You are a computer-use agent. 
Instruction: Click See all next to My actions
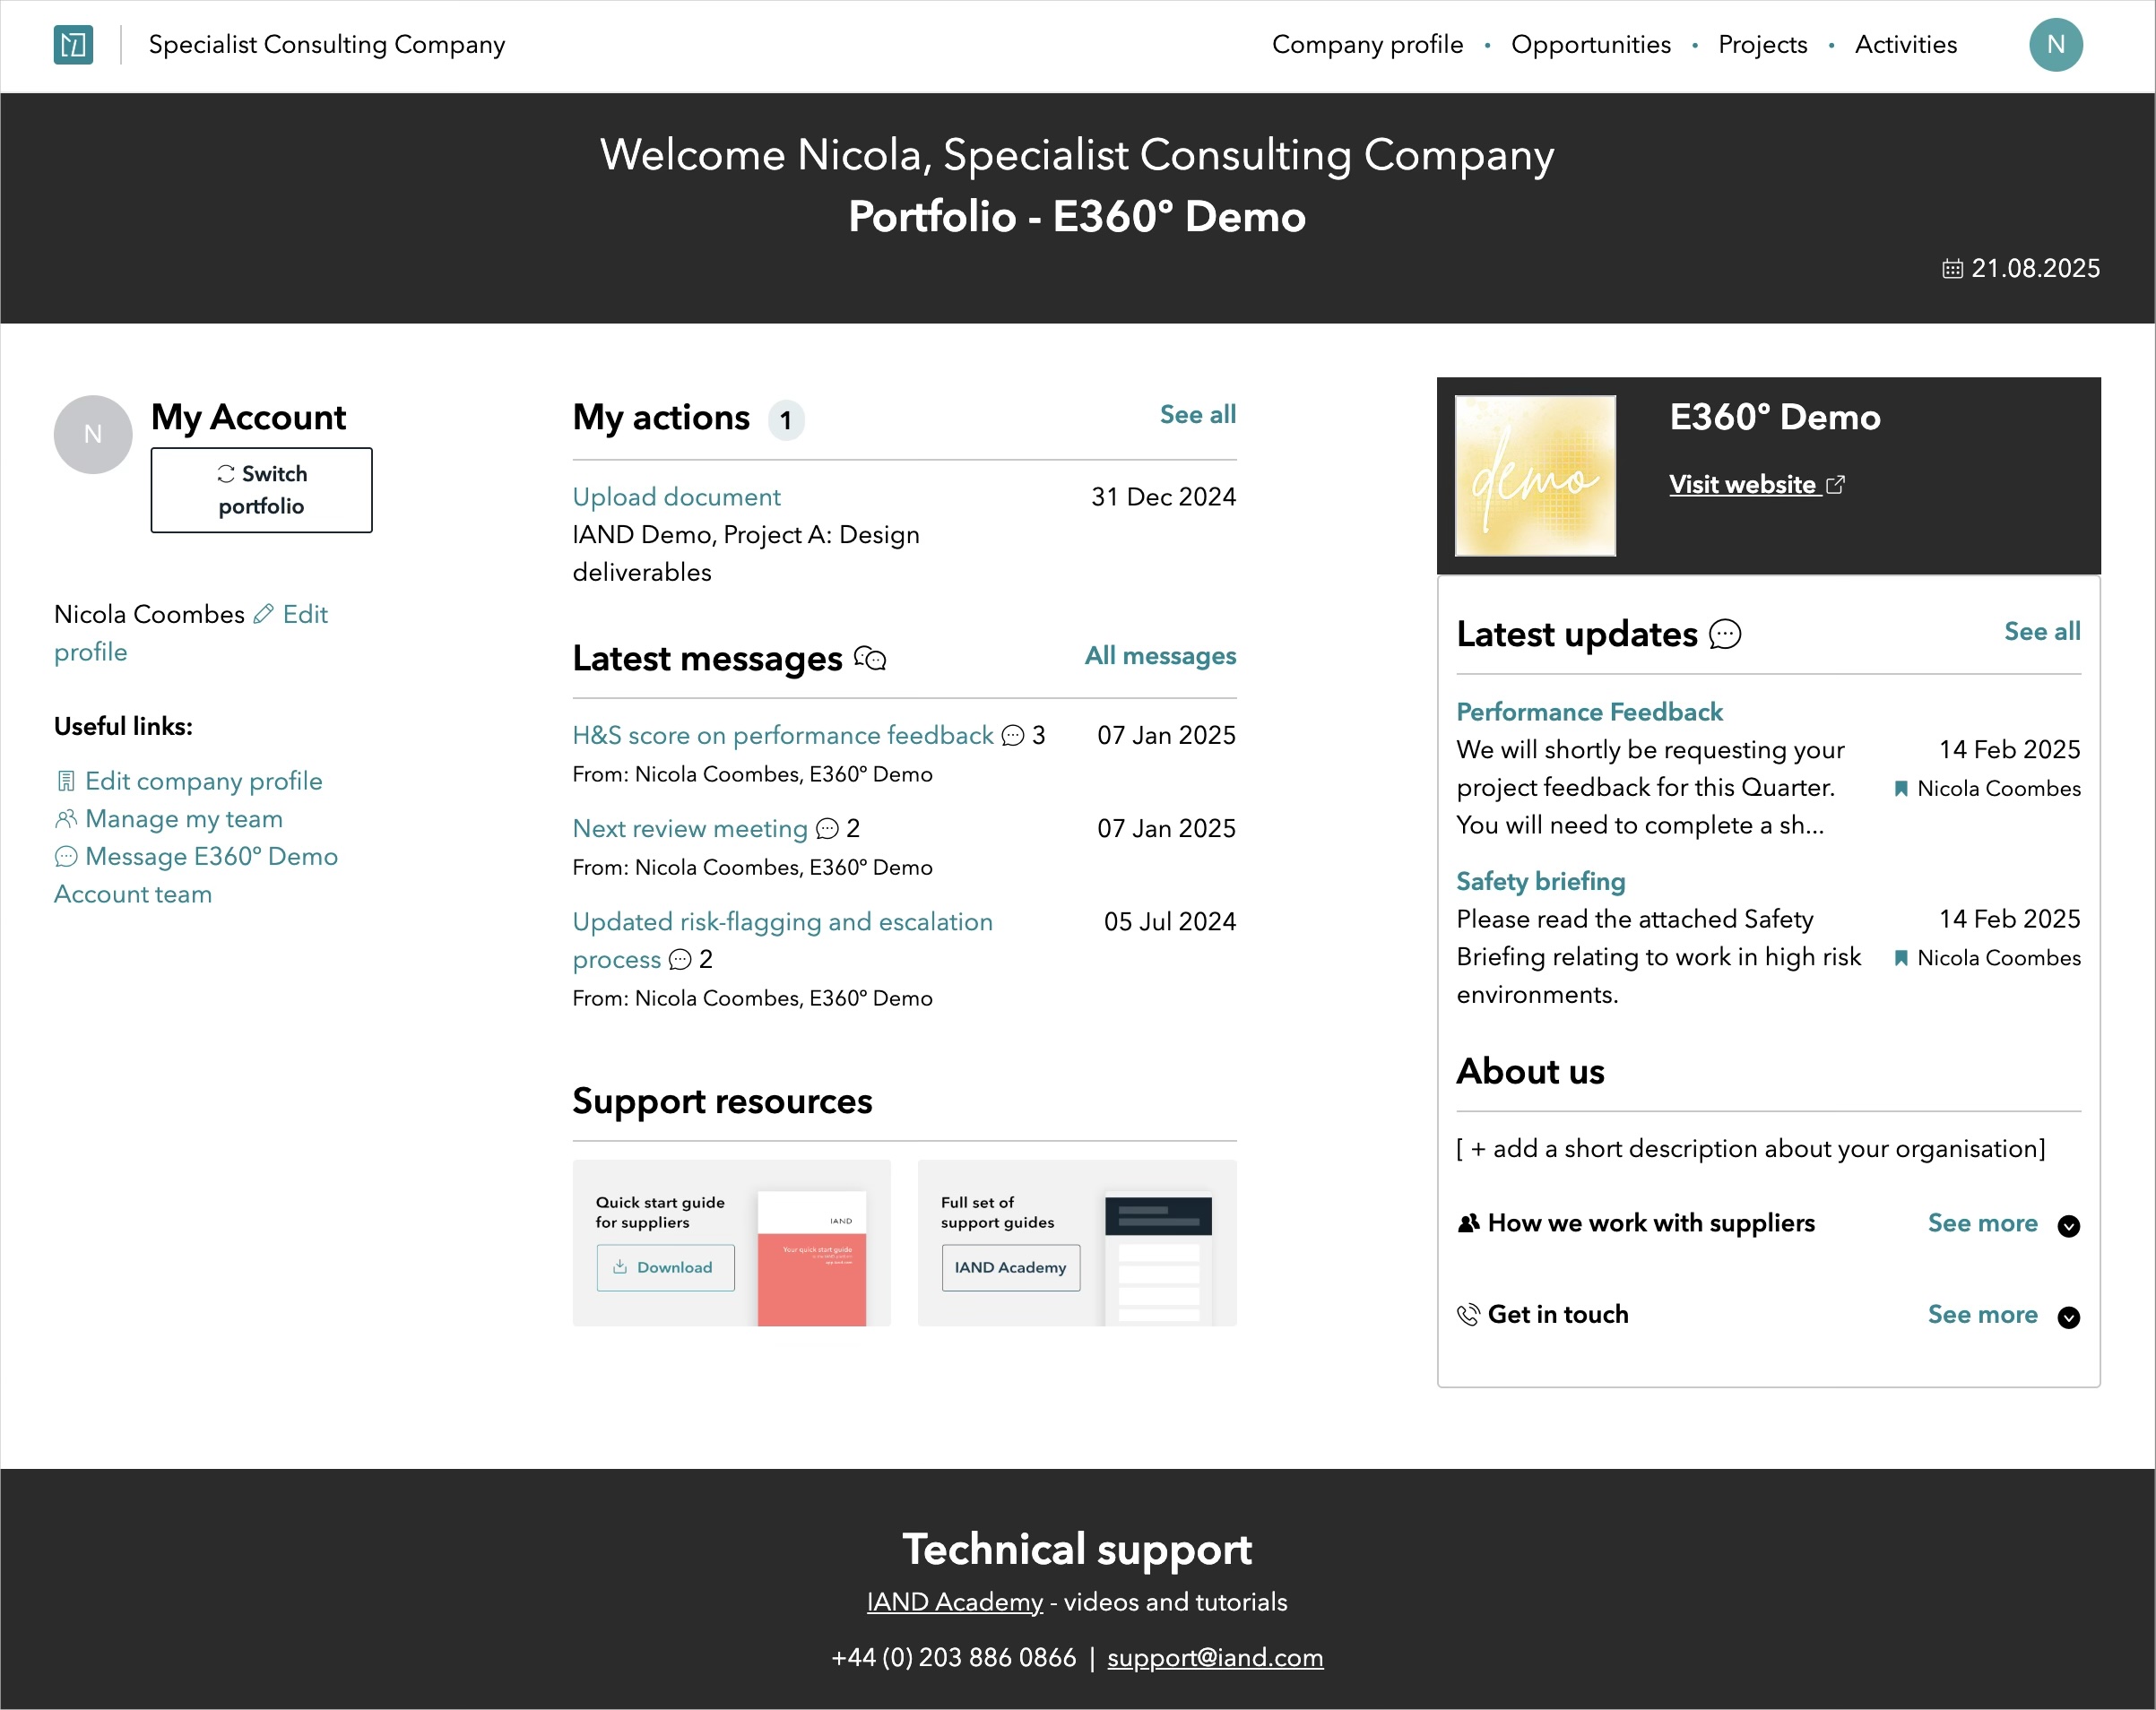pos(1197,415)
